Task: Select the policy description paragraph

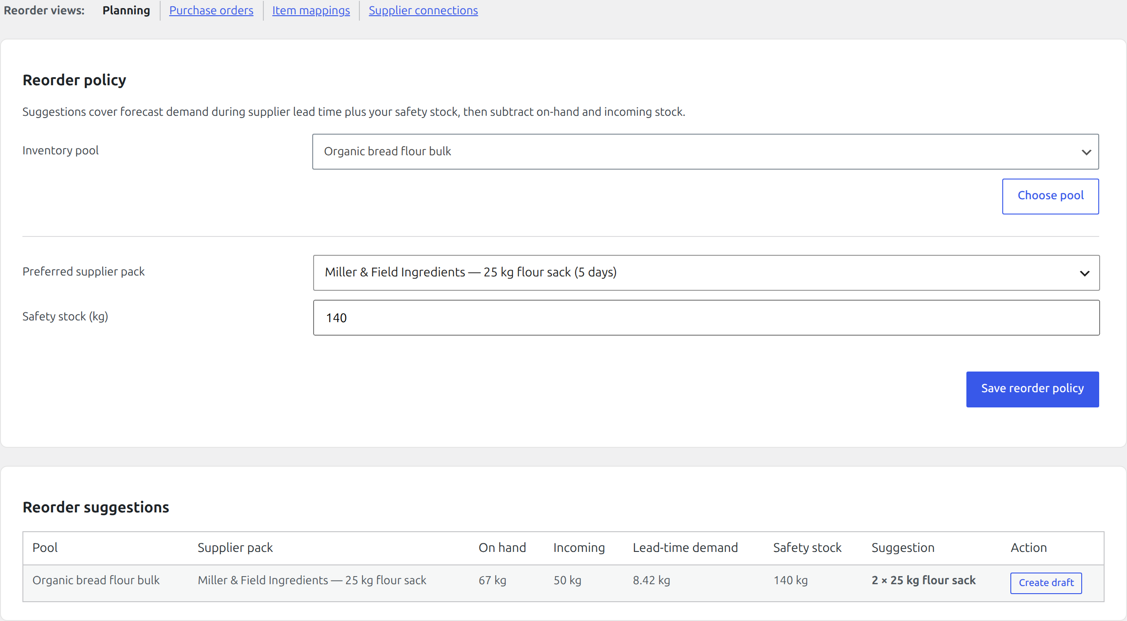Action: (x=354, y=112)
